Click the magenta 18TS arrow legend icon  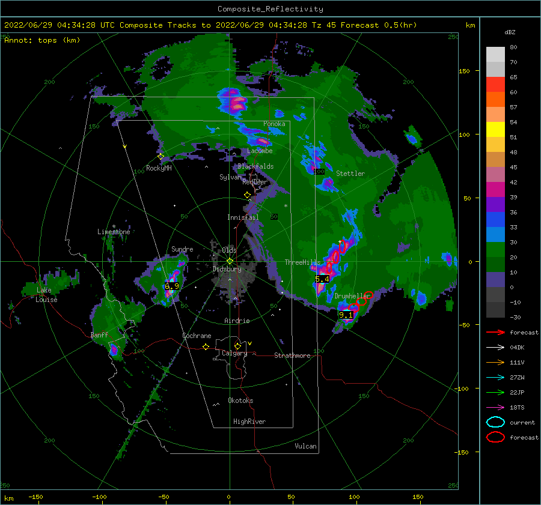pos(495,408)
